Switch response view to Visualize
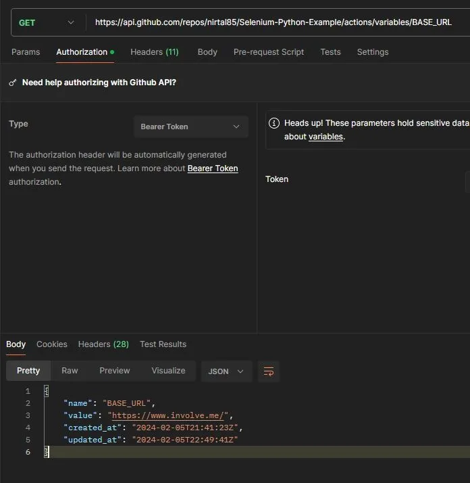Screen dimensions: 470x483 click(168, 371)
